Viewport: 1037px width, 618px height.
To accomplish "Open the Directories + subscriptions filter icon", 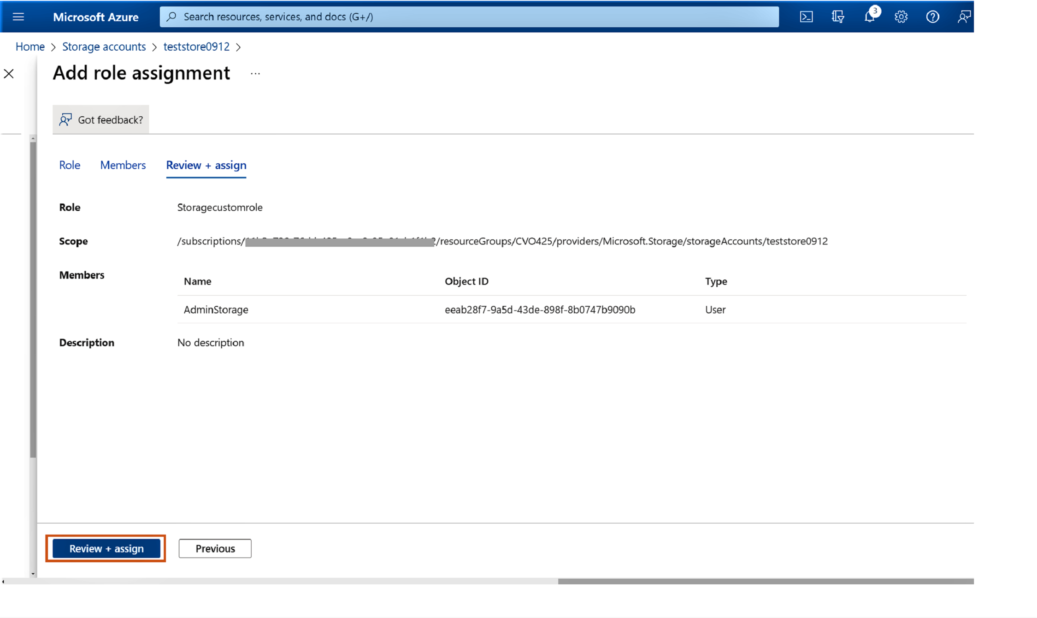I will tap(837, 17).
